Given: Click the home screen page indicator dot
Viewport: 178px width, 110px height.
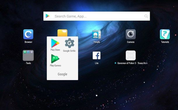Looking at the screenshot, I should [x=97, y=95].
